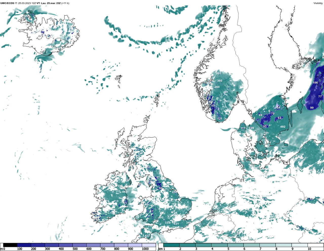Viewport: 324px width, 251px height.
Task: Click the '432' value over Cornwall
Action: click(147, 236)
